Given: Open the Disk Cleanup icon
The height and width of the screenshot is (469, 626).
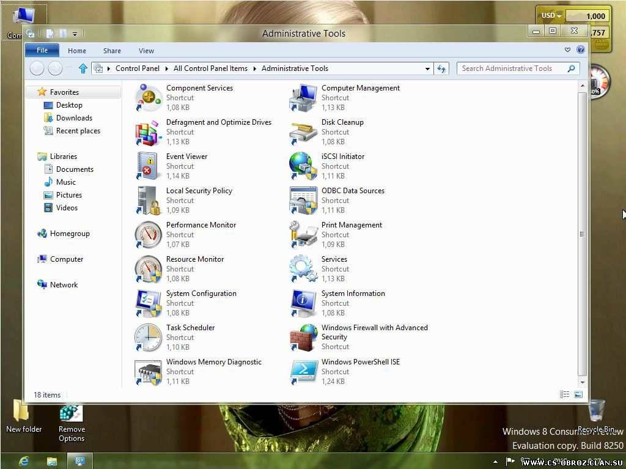Looking at the screenshot, I should click(304, 131).
